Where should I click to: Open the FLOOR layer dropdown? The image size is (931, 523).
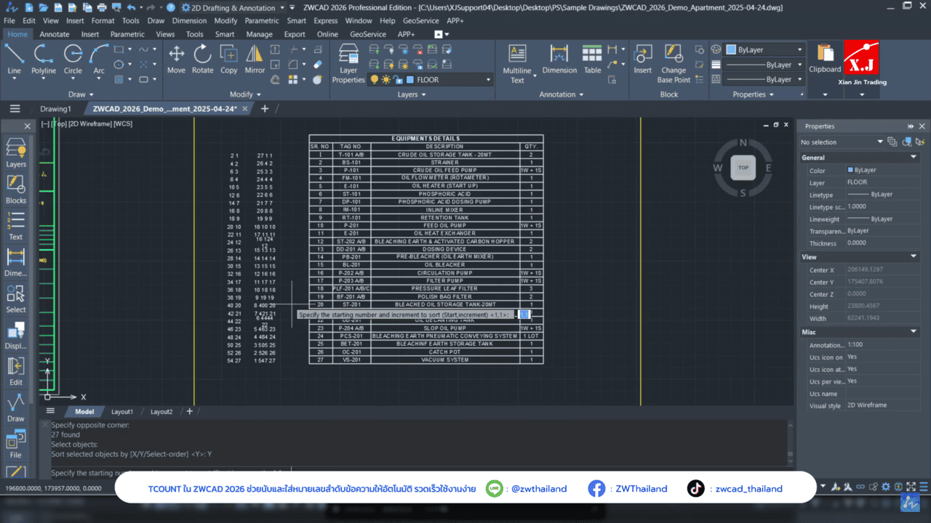[487, 80]
